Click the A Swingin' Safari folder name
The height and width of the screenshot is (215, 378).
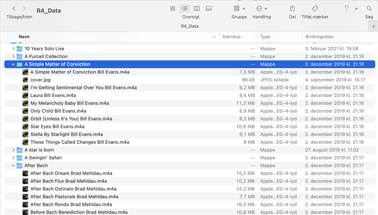43,158
